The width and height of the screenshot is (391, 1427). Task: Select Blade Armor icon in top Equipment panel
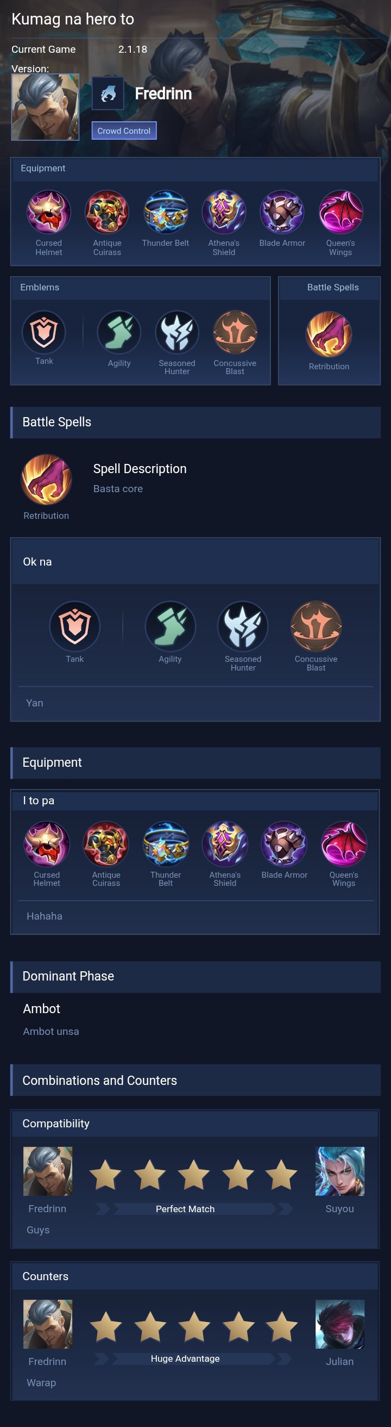(x=282, y=212)
